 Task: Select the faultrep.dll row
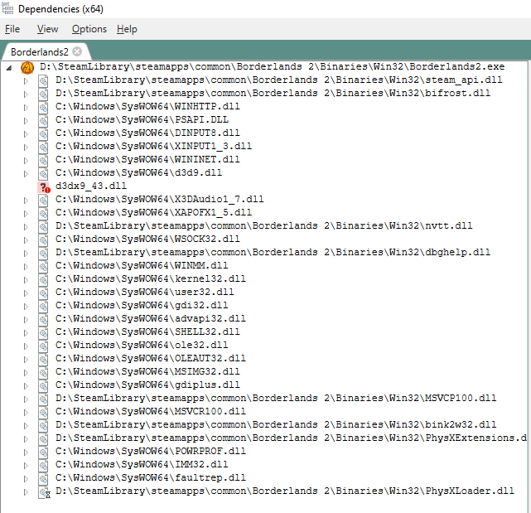151,477
